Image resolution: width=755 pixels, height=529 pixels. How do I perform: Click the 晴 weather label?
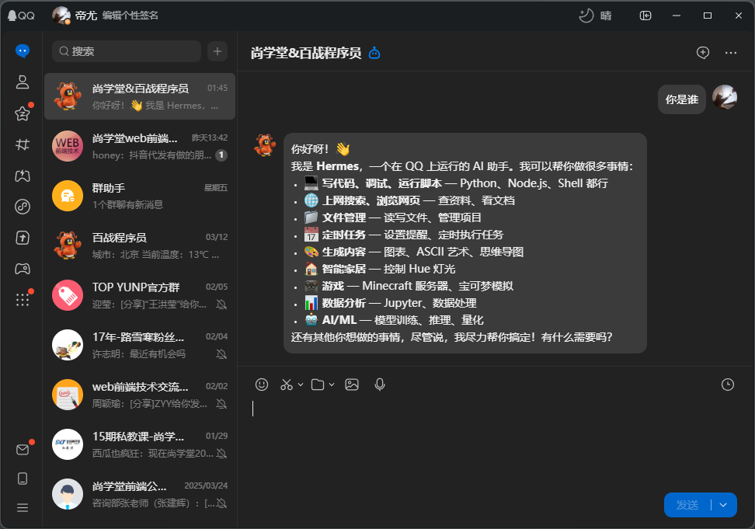[606, 16]
